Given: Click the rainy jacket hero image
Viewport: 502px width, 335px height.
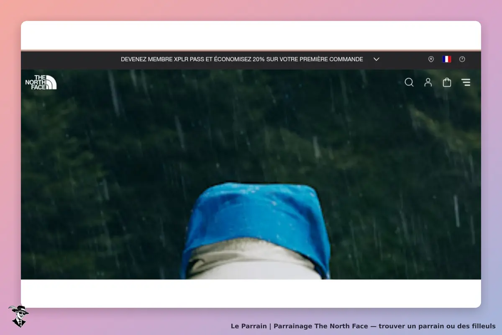Looking at the screenshot, I should (x=251, y=174).
